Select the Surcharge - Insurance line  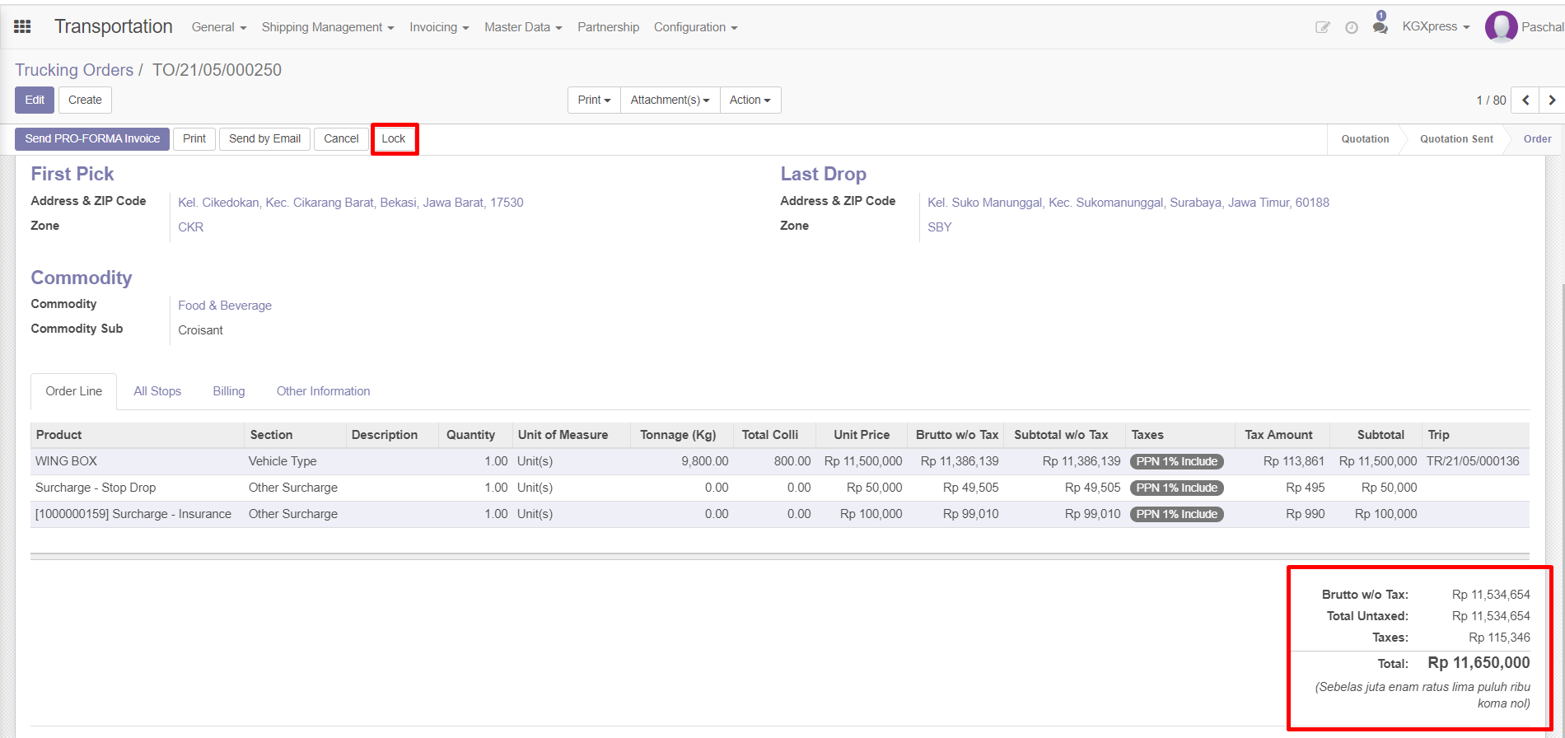[x=780, y=514]
